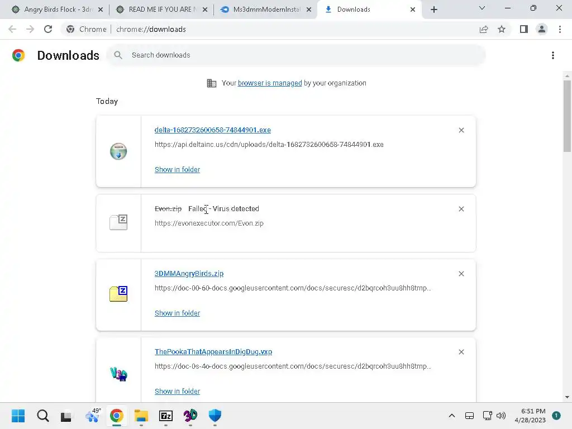Open the notification badge in tray
Screen dimensions: 572x429
[x=556, y=416]
